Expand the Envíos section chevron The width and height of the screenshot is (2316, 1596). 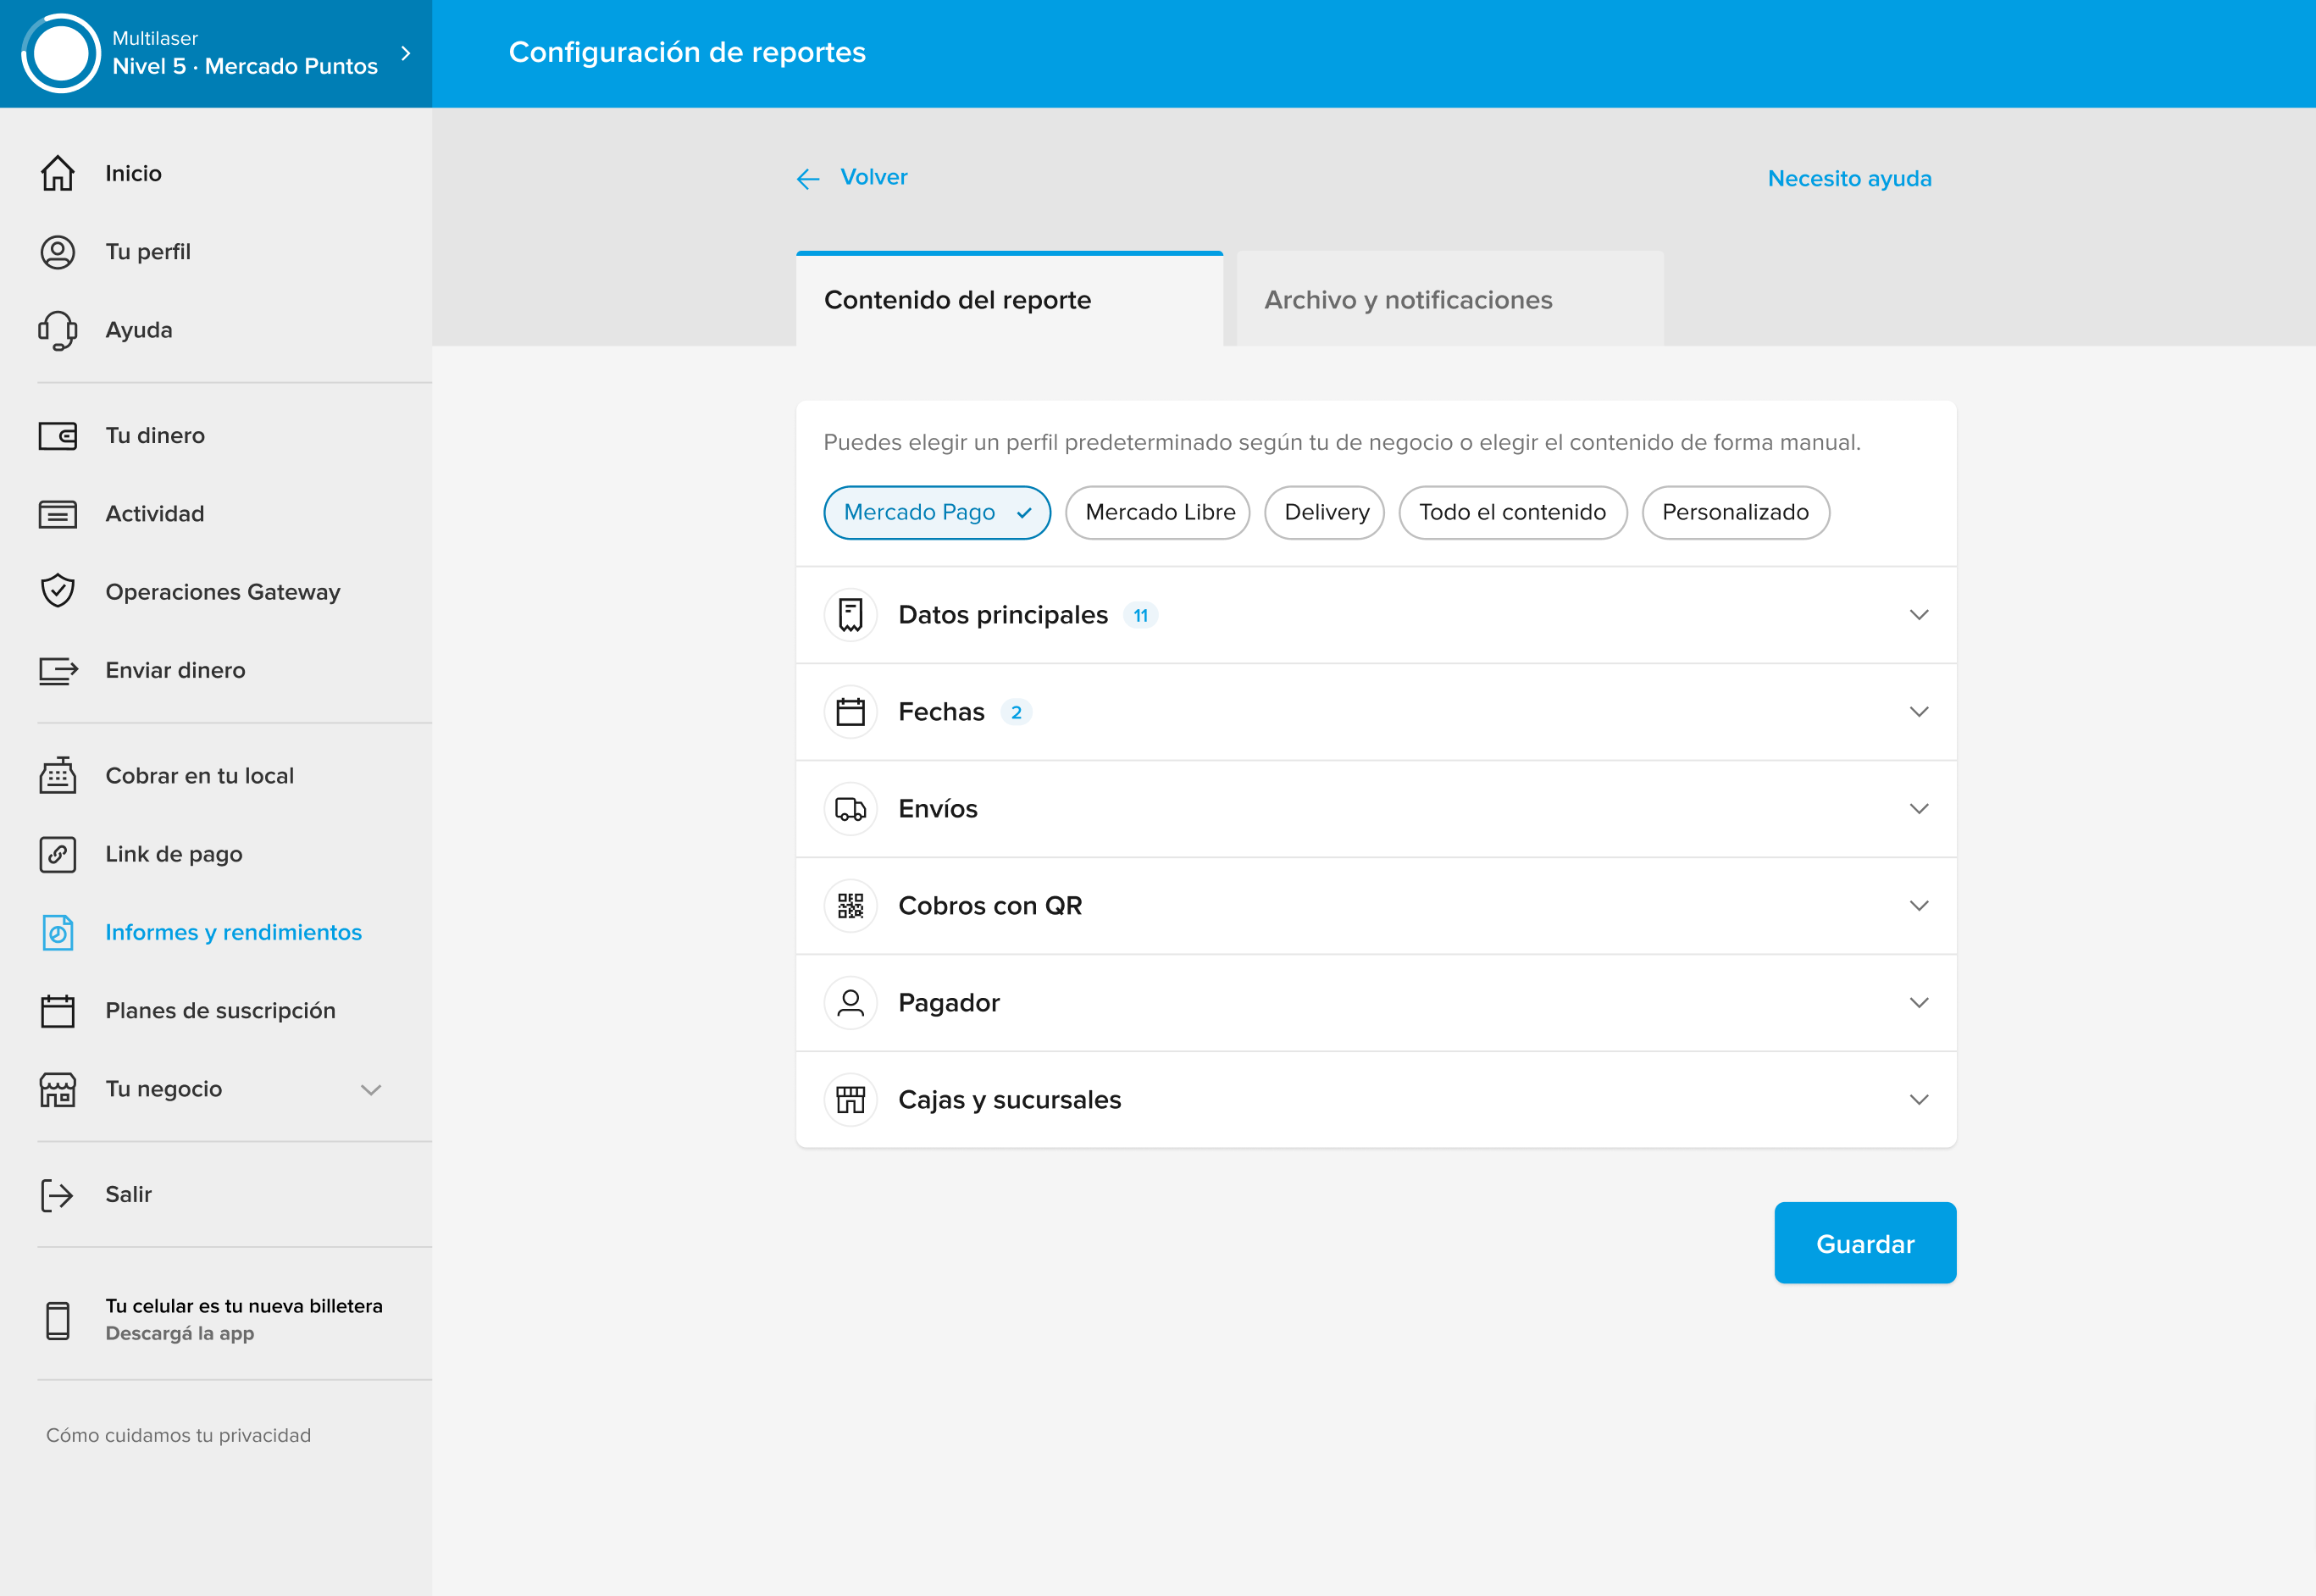coord(1917,809)
